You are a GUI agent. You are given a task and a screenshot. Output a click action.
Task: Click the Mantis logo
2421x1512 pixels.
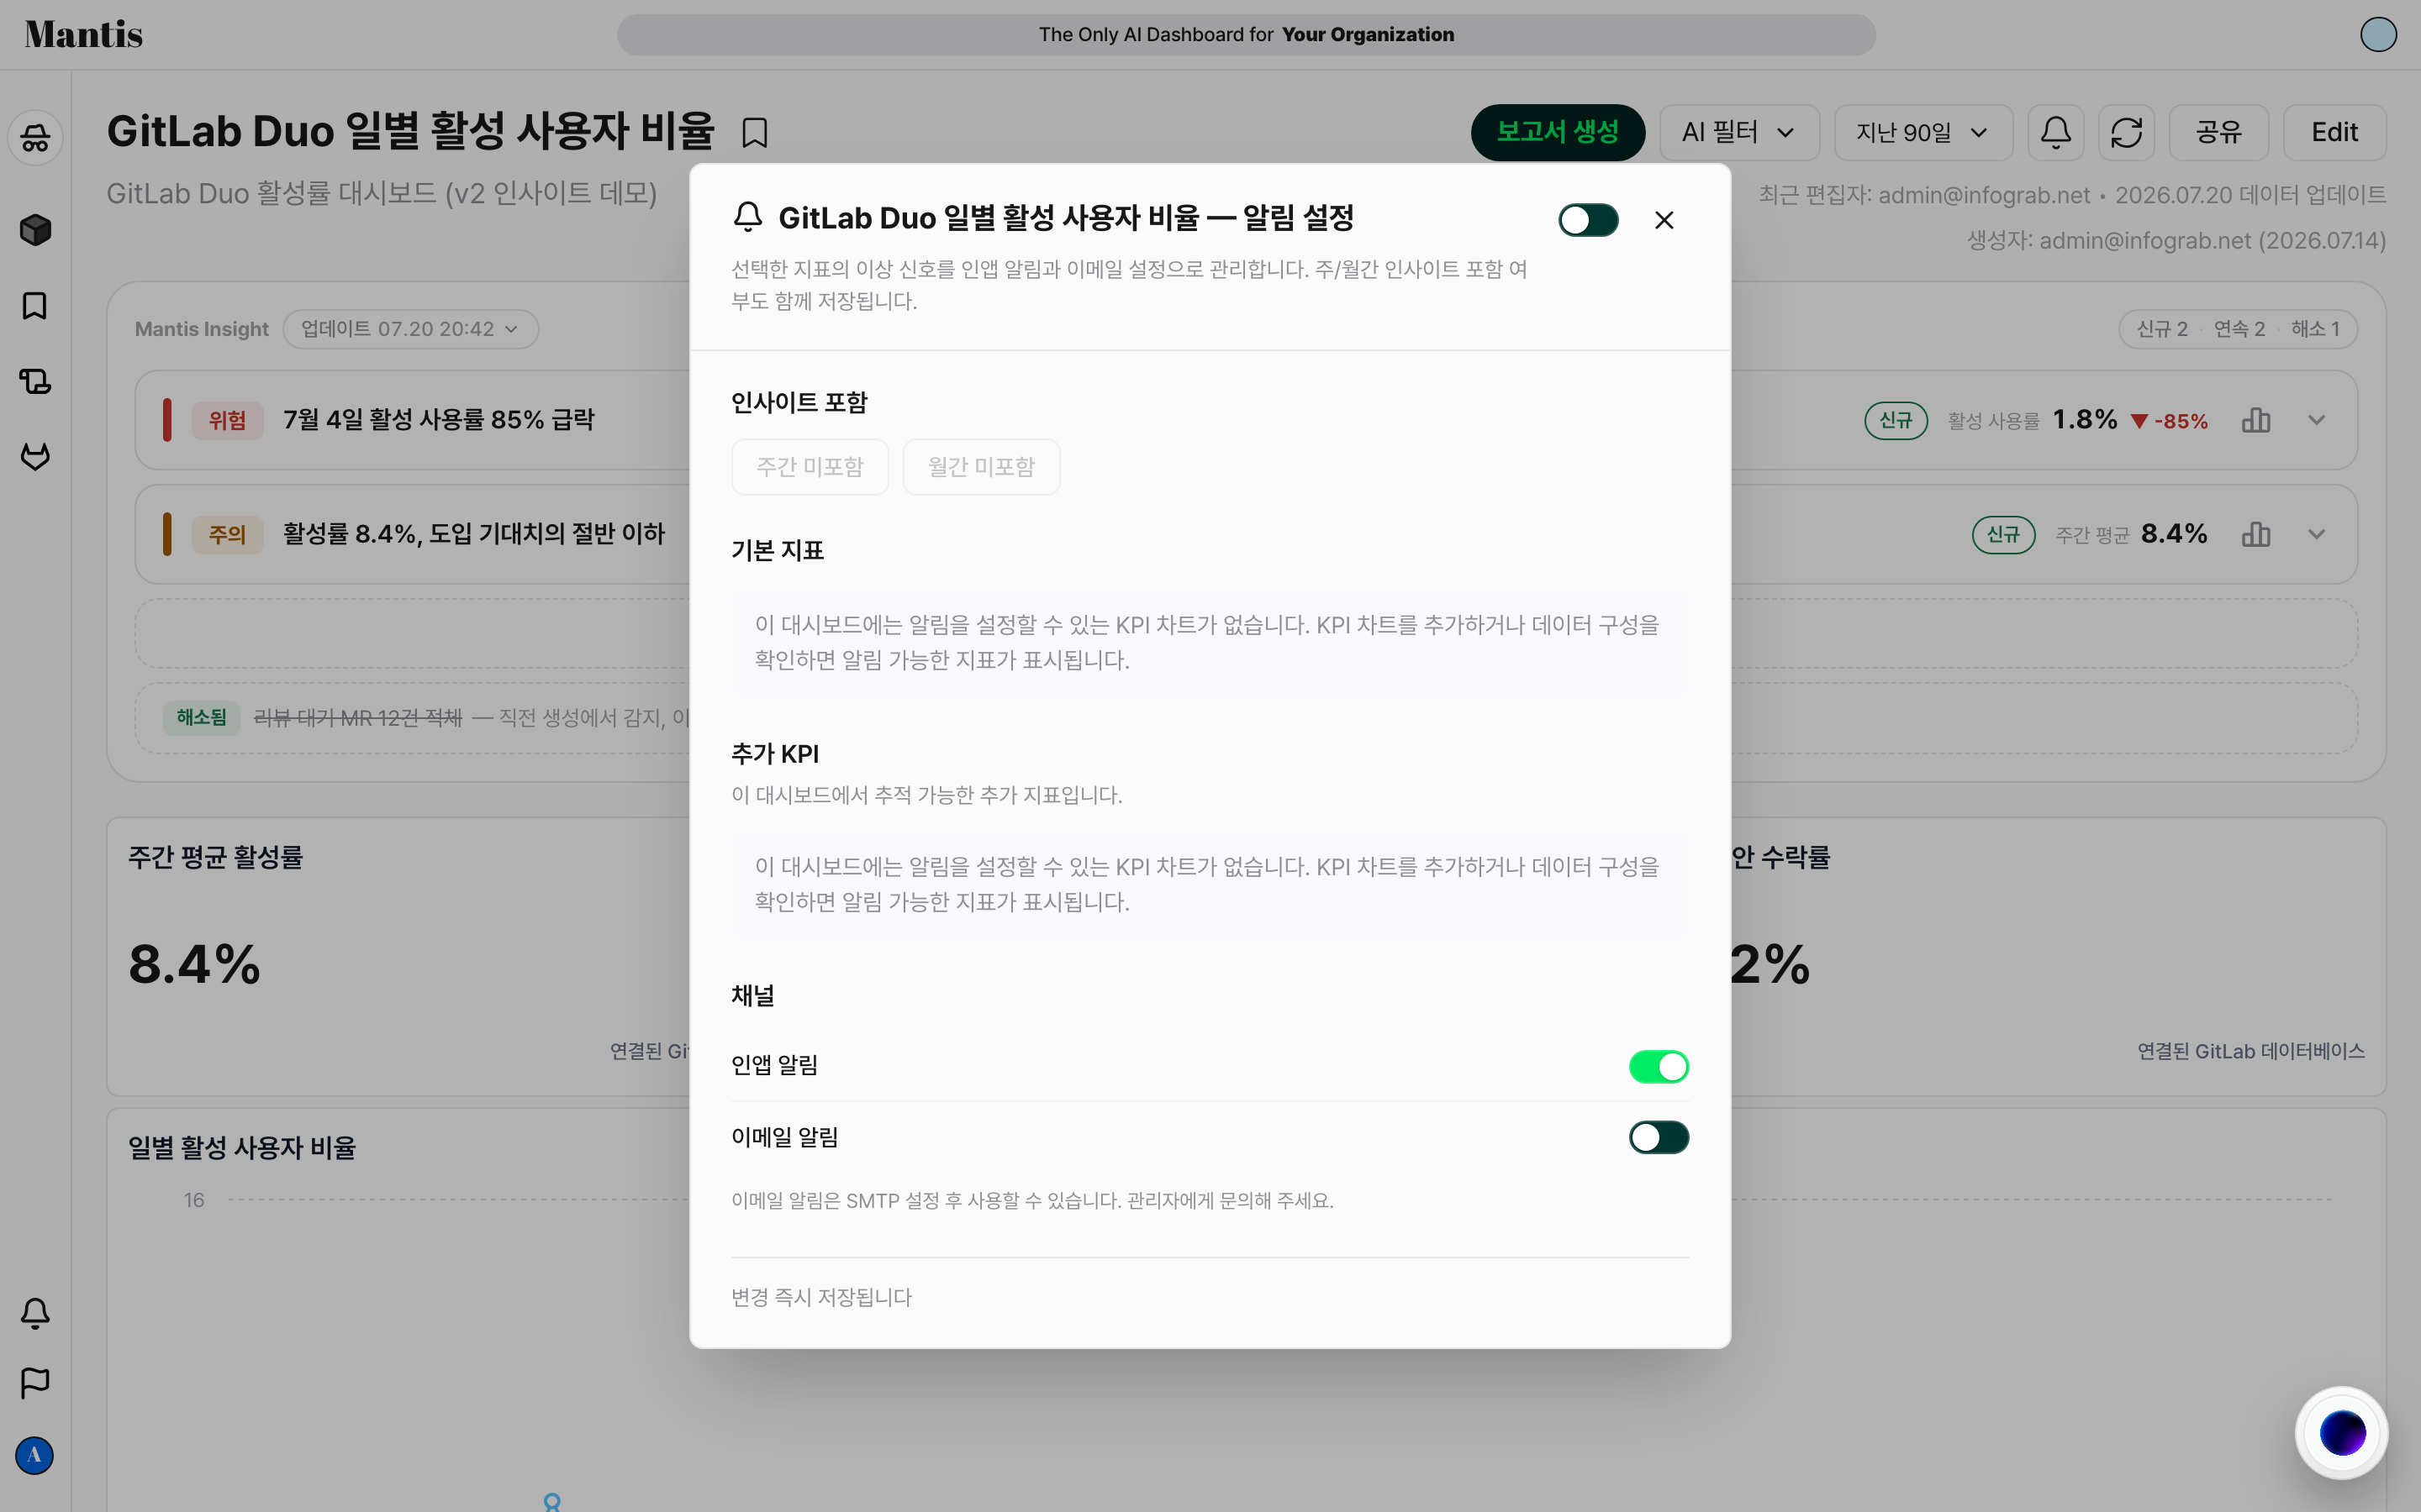(x=84, y=34)
